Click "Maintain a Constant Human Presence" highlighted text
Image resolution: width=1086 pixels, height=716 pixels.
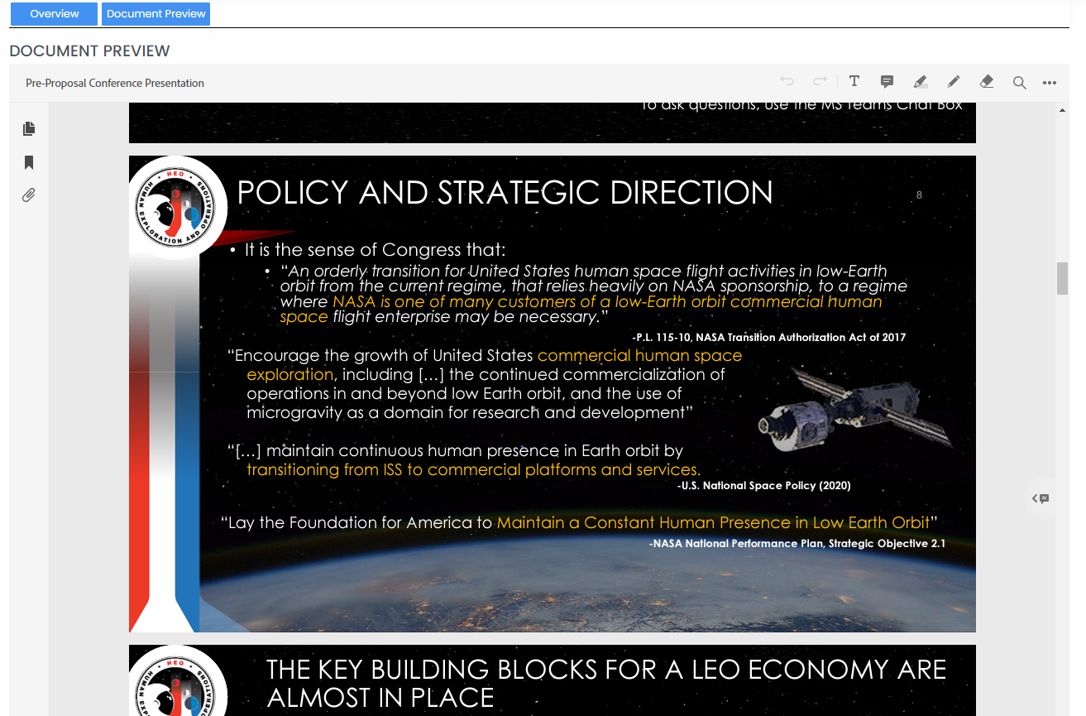pyautogui.click(x=714, y=522)
